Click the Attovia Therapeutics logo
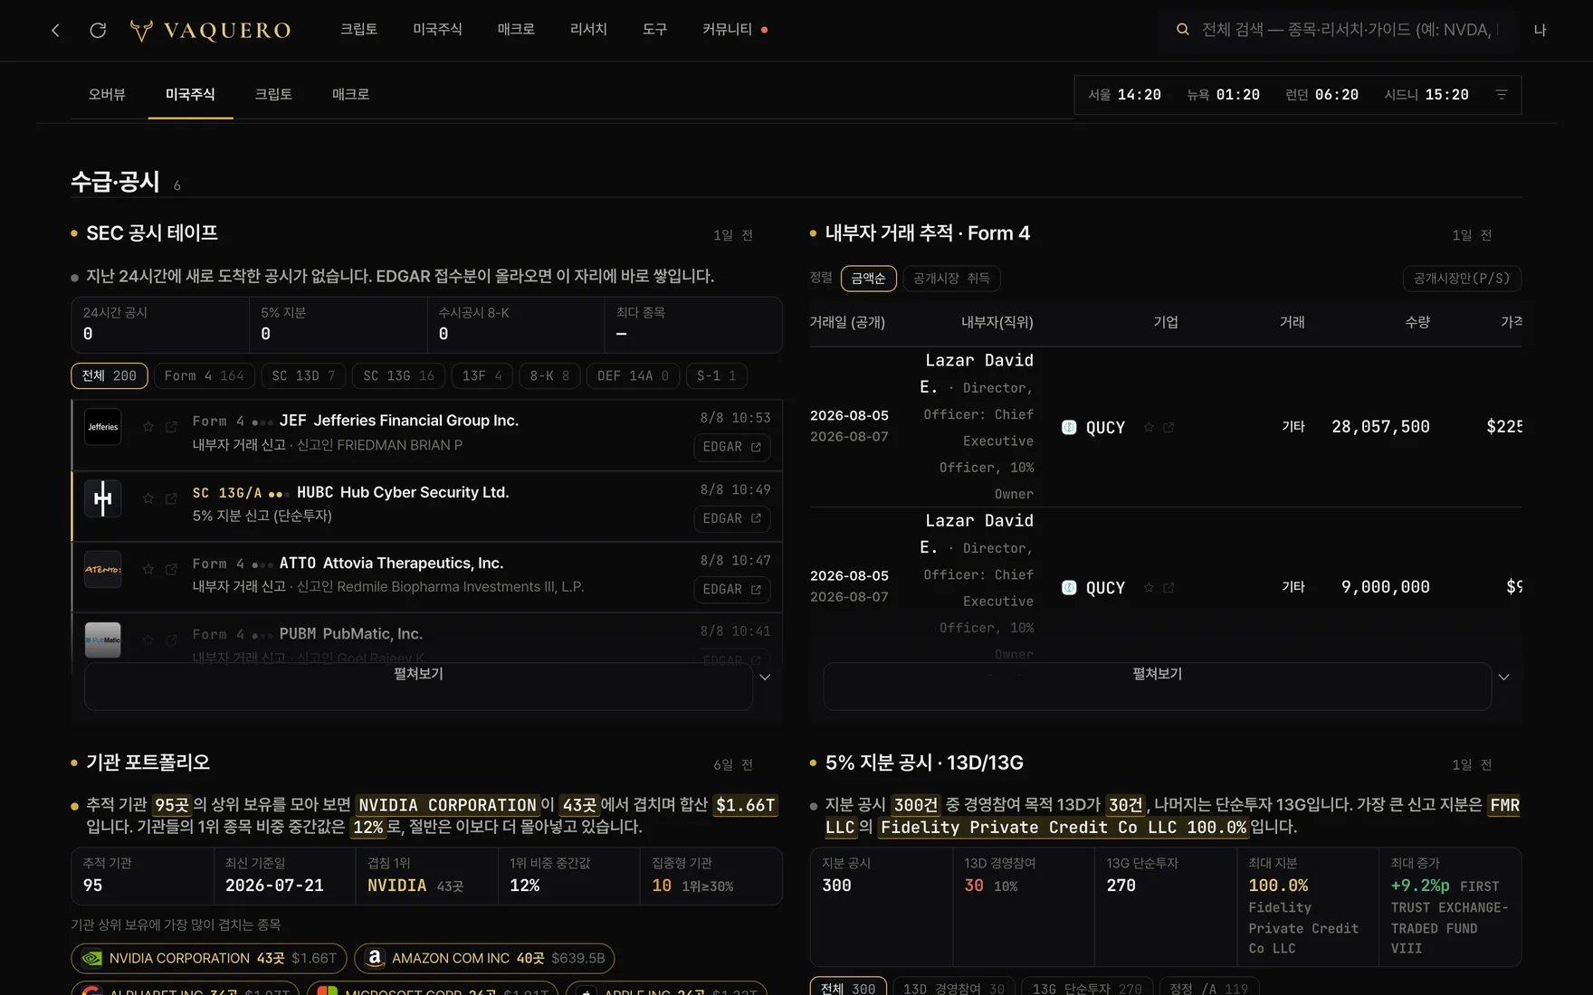The height and width of the screenshot is (995, 1593). (x=103, y=569)
